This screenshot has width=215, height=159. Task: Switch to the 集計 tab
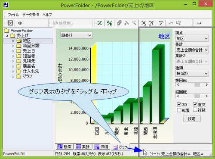(83, 147)
